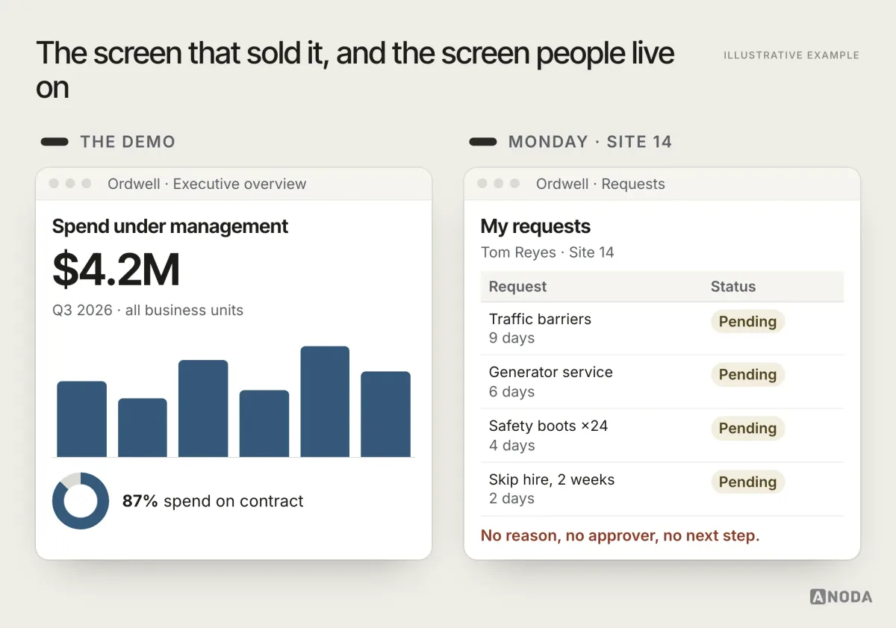Click the 6 days age text
Screen dimensions: 896x628
[x=511, y=392]
